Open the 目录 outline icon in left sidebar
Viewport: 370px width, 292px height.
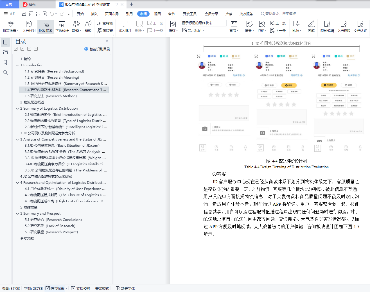point(5,42)
